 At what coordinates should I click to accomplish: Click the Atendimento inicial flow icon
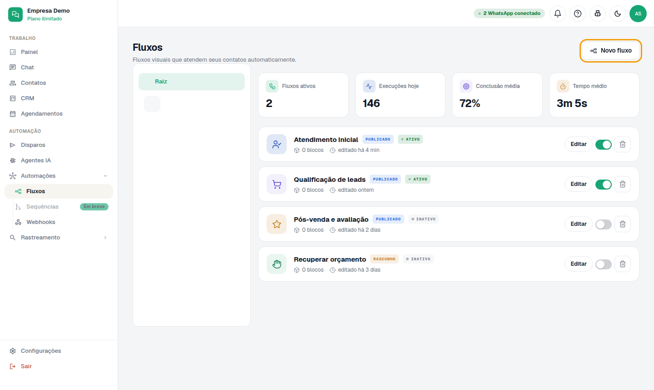click(x=277, y=144)
